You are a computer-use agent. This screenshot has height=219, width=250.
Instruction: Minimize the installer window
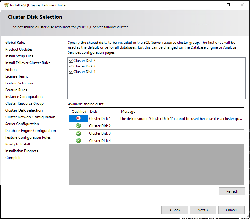214,5
